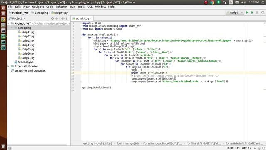266x150 pixels.
Task: Select script6.py in the project tree
Action: [x=28, y=53]
